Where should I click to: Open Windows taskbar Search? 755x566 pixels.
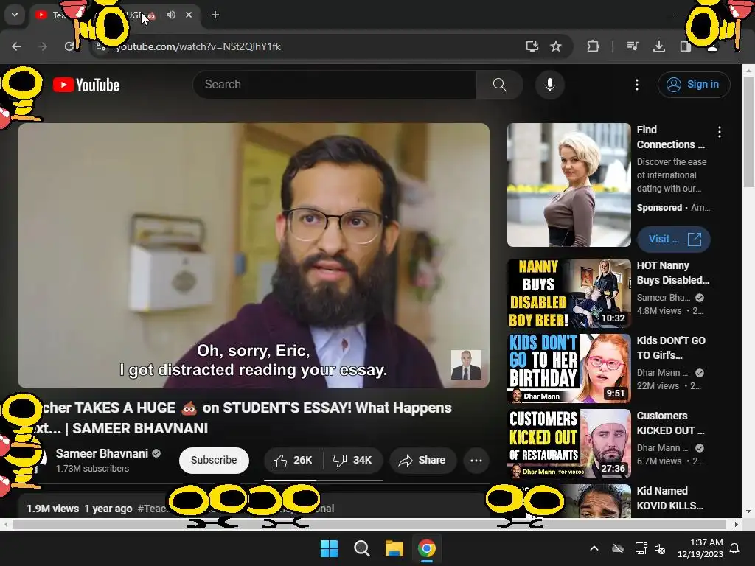click(x=361, y=548)
